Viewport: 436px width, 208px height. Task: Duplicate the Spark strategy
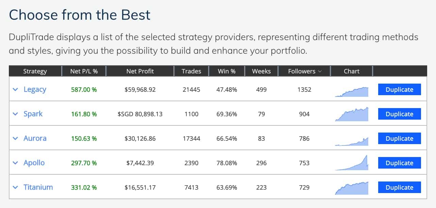point(399,114)
